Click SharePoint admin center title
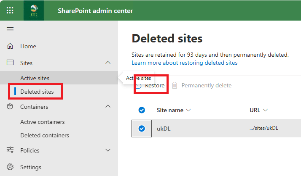301x176 pixels. coord(95,11)
